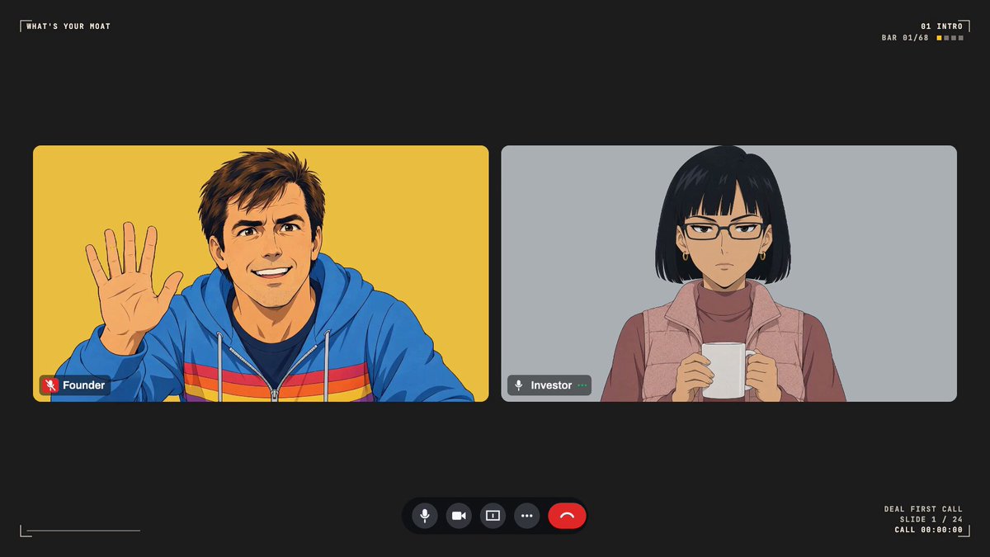
Task: Click the "CALL 00:00:00" timer
Action: click(929, 530)
